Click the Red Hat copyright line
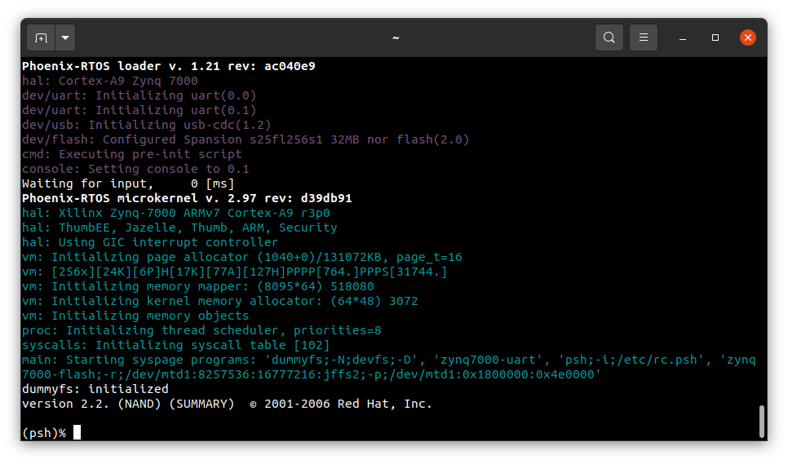 227,404
